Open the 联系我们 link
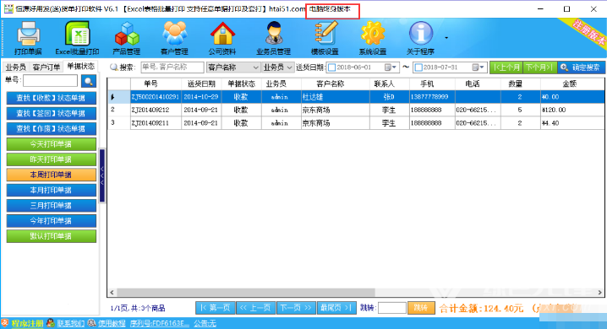The image size is (607, 329). point(70,323)
